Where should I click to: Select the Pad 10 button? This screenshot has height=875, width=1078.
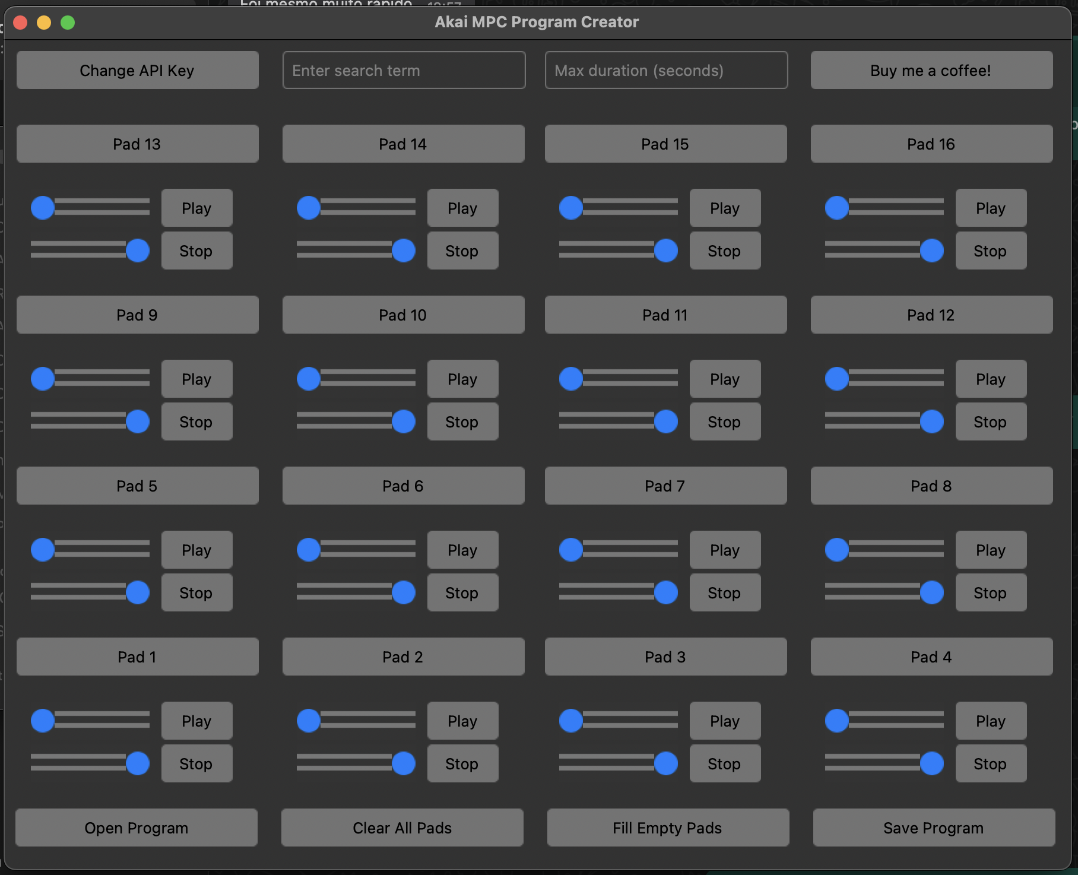403,315
